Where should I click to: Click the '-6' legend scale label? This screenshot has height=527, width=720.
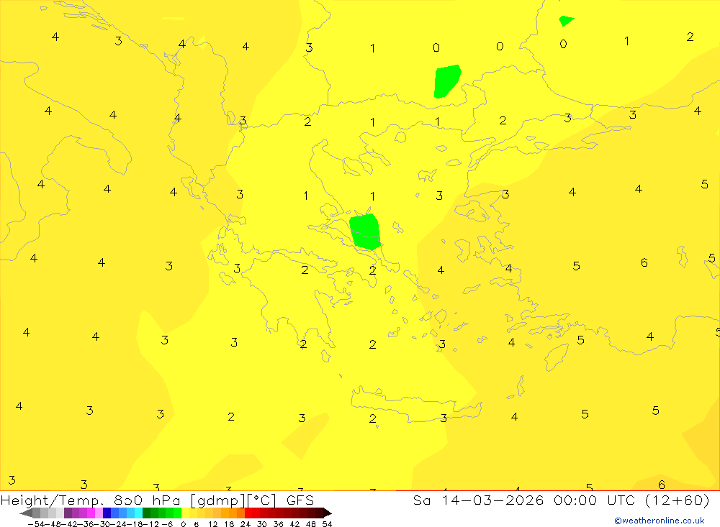click(167, 524)
